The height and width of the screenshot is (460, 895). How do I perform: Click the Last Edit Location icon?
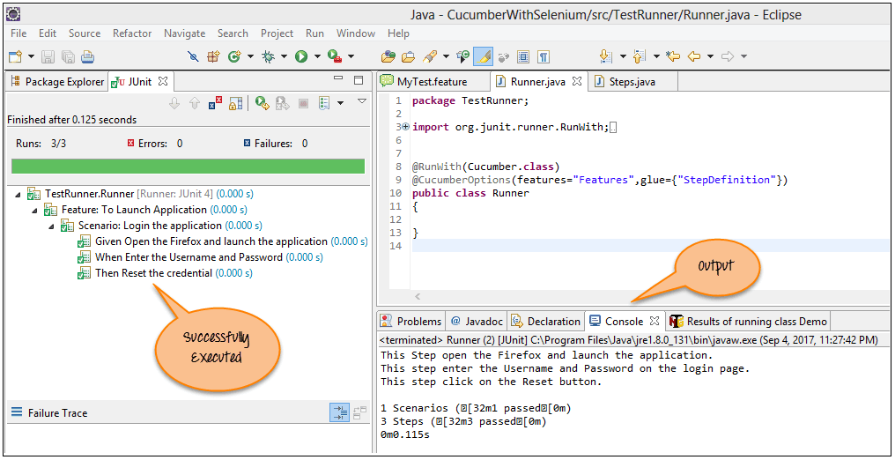(x=673, y=56)
